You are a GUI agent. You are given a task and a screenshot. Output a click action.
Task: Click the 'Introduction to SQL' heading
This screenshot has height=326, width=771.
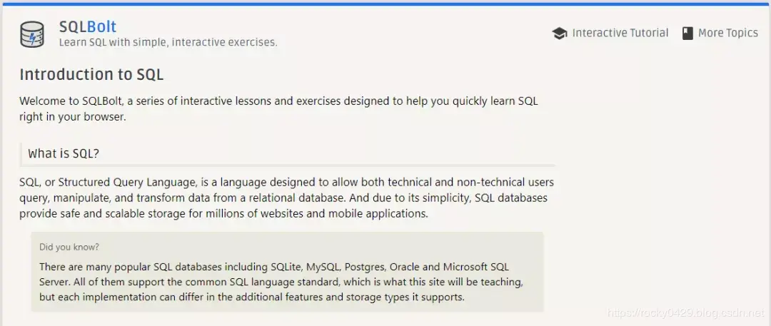[91, 75]
